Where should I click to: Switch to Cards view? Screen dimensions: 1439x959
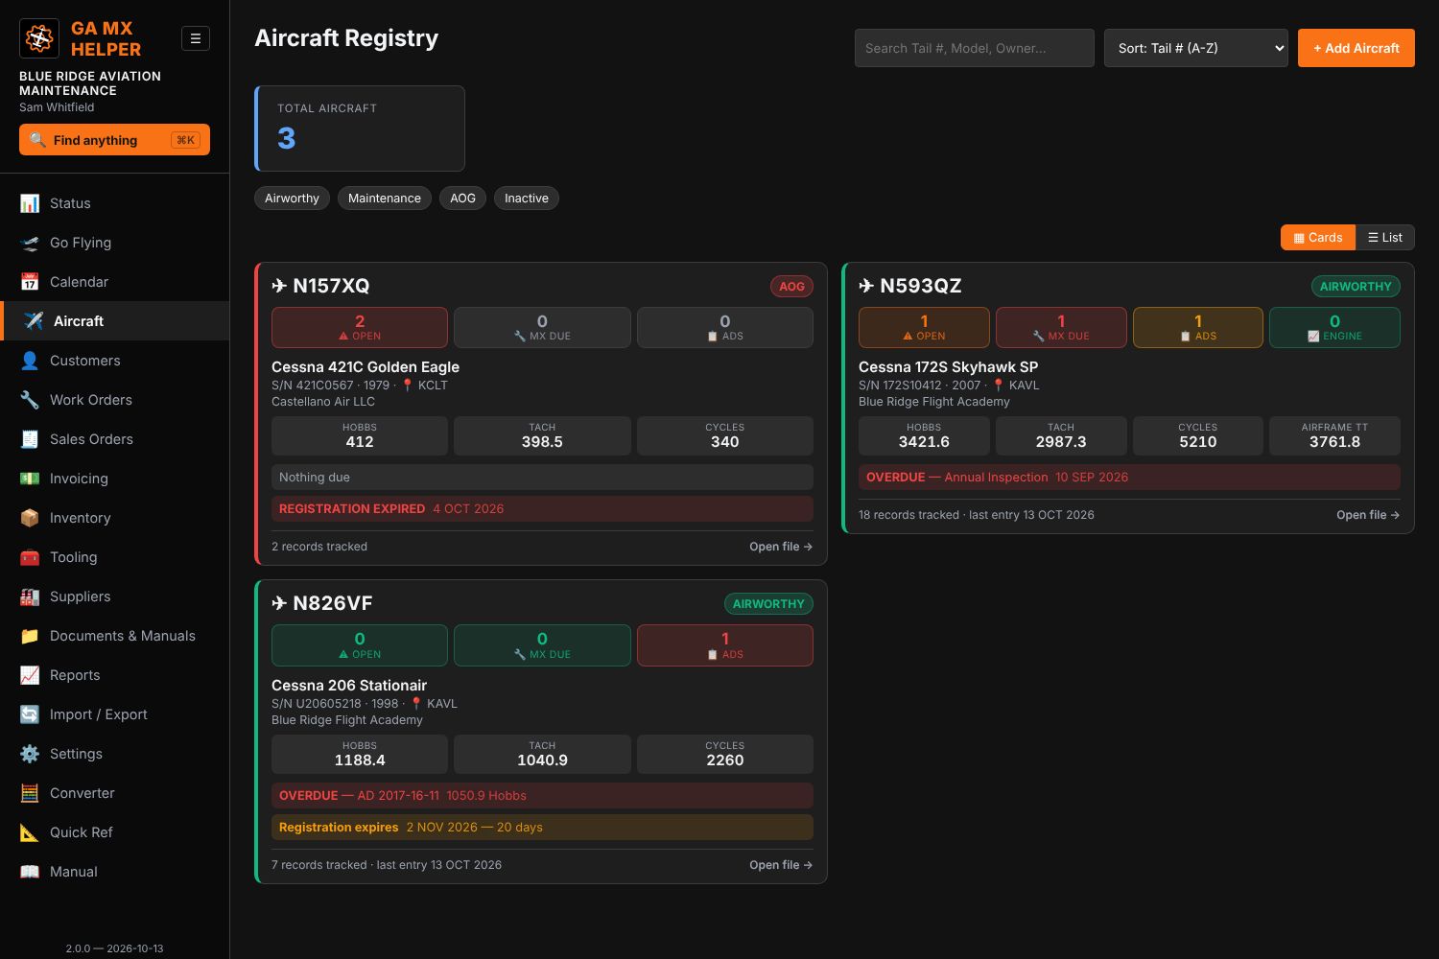click(x=1318, y=238)
